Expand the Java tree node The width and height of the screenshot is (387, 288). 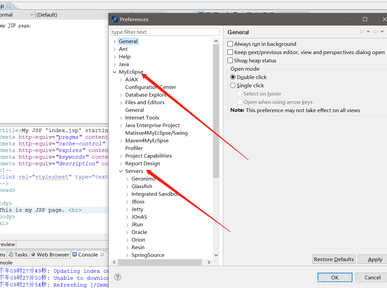click(115, 65)
